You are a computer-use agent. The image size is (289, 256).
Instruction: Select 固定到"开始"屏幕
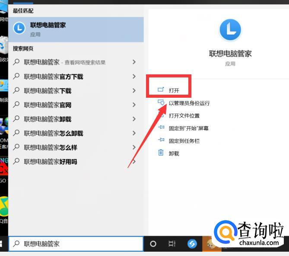[188, 128]
